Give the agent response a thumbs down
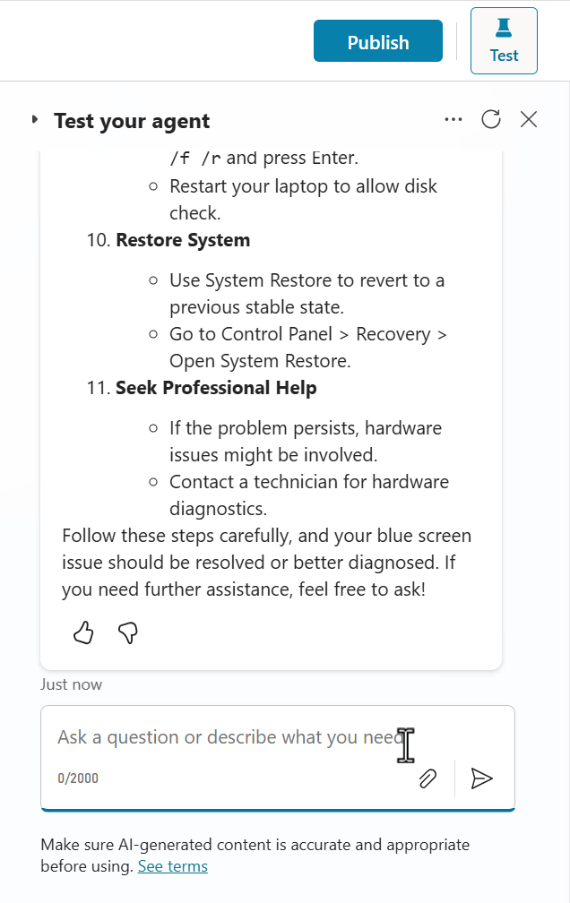 127,633
